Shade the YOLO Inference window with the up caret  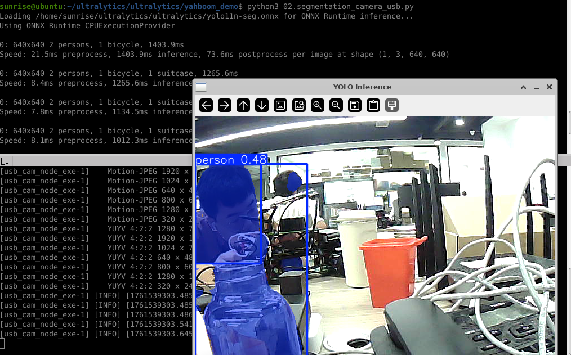point(523,87)
